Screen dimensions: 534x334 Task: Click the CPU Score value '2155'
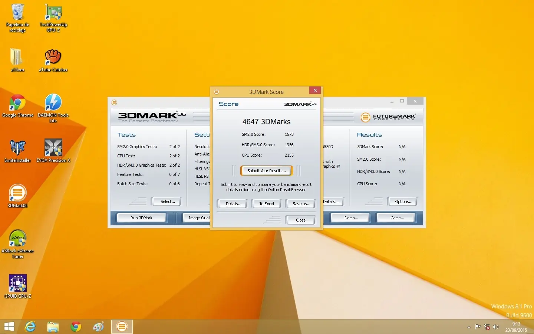[289, 155]
